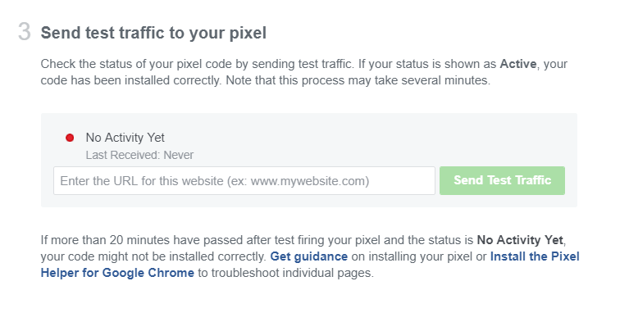This screenshot has height=322, width=629.
Task: Open the Get guidance link
Action: 309,256
